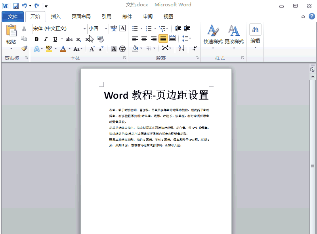317x234 pixels.
Task: Click the 快速样式 button
Action: pyautogui.click(x=213, y=35)
